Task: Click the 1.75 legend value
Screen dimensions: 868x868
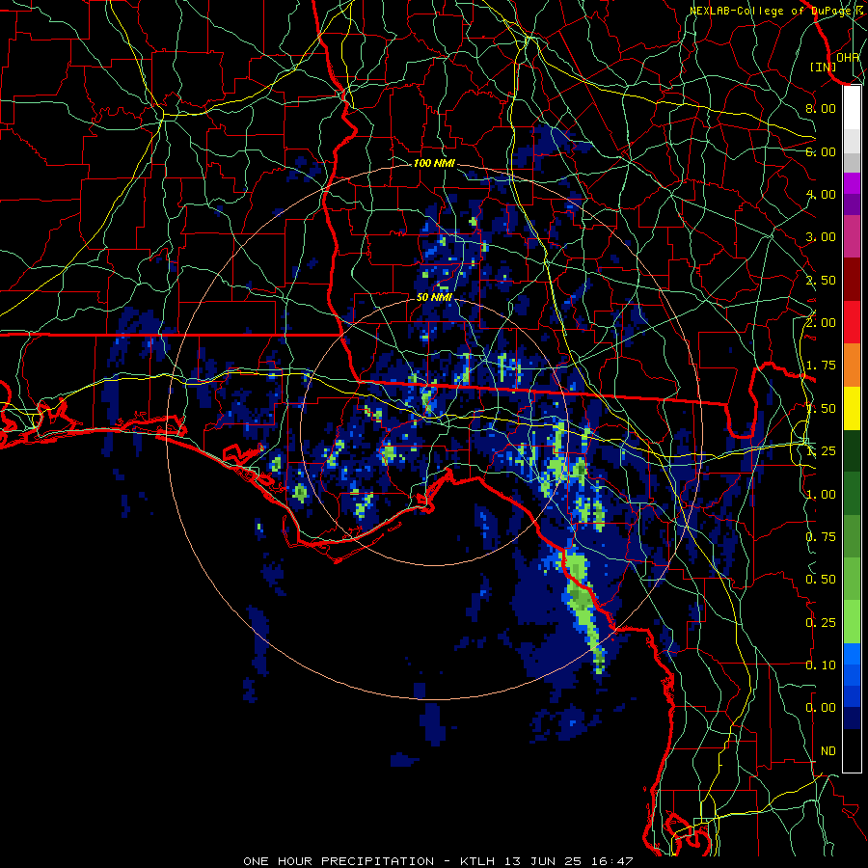Action: coord(821,366)
